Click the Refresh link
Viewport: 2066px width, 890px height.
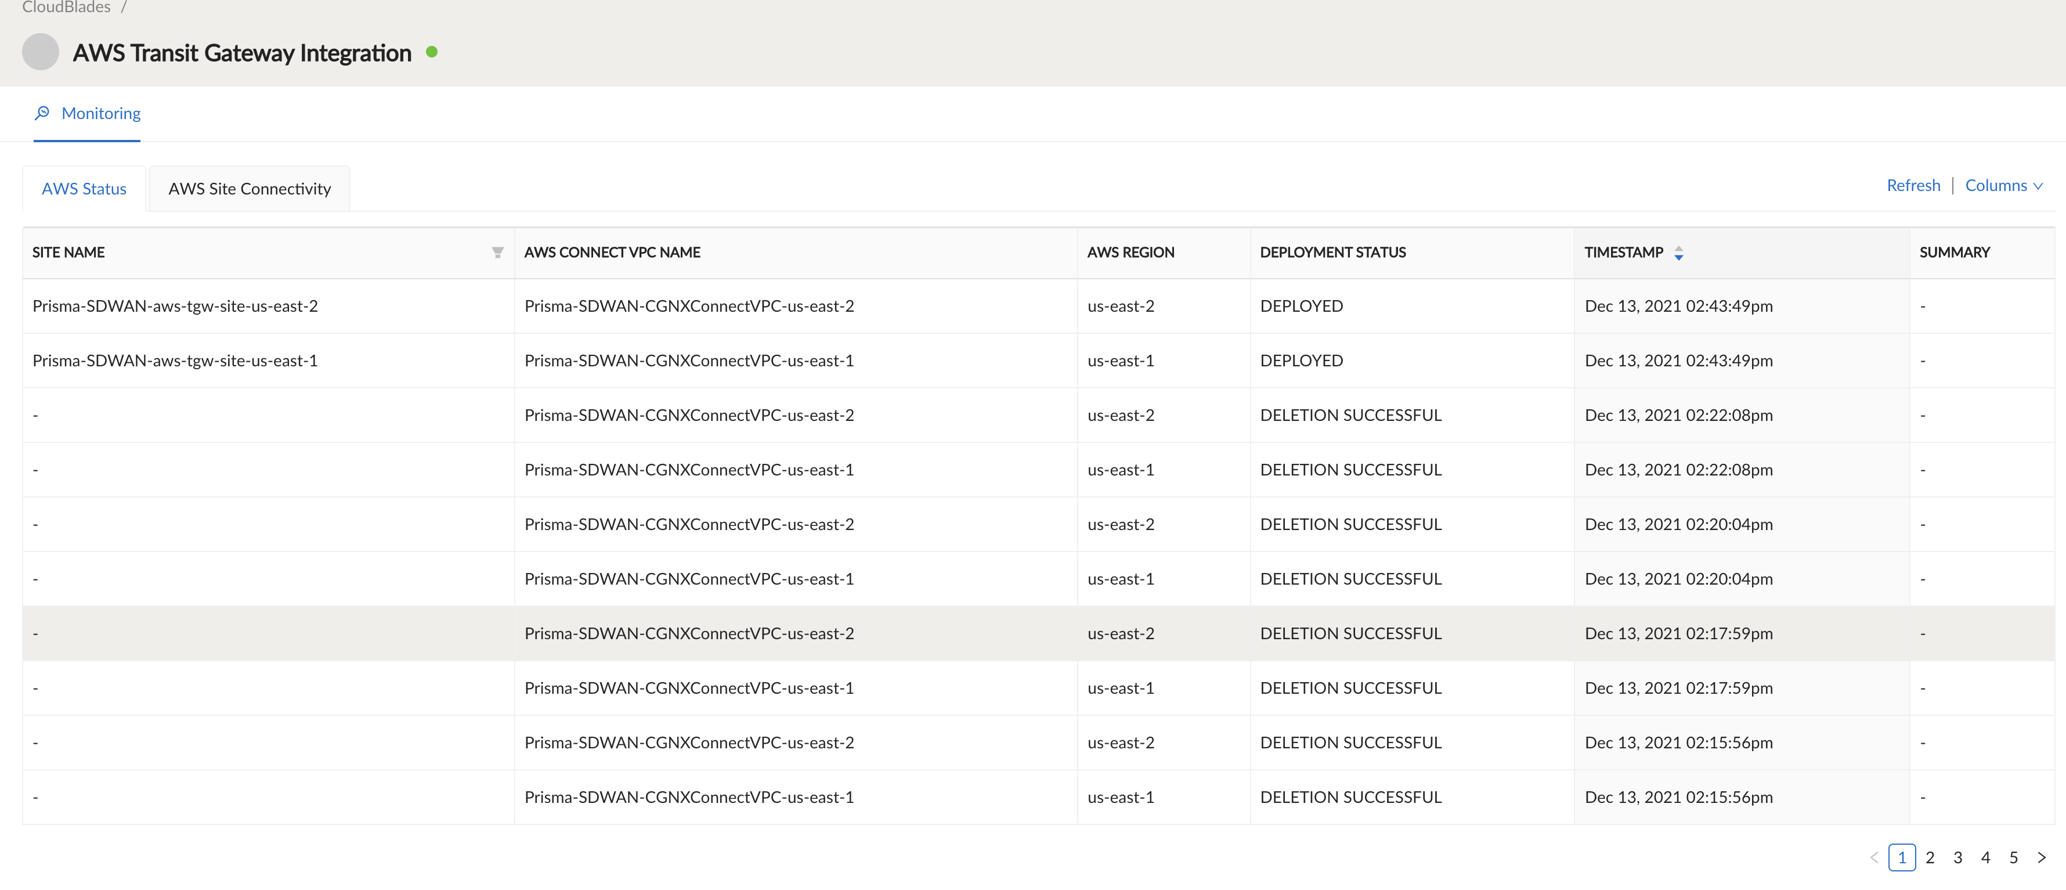click(1913, 185)
